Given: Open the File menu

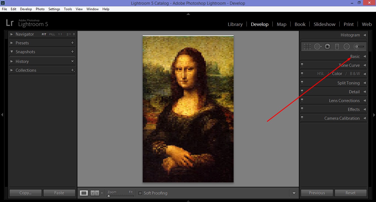Looking at the screenshot, I should (4, 9).
